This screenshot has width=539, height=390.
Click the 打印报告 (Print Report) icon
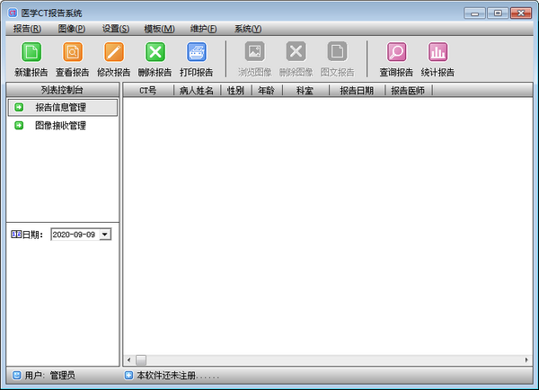pyautogui.click(x=196, y=52)
